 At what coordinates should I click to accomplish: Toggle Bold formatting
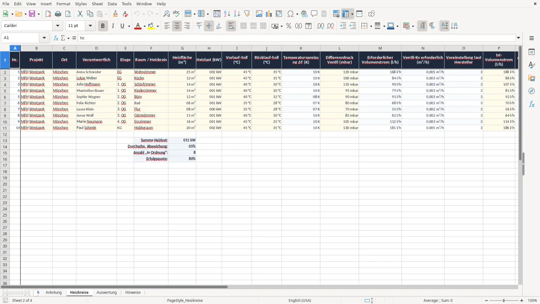pos(103,26)
